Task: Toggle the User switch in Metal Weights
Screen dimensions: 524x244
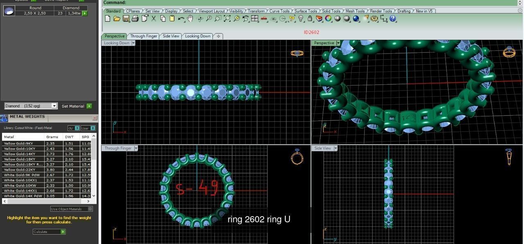Action: click(88, 128)
